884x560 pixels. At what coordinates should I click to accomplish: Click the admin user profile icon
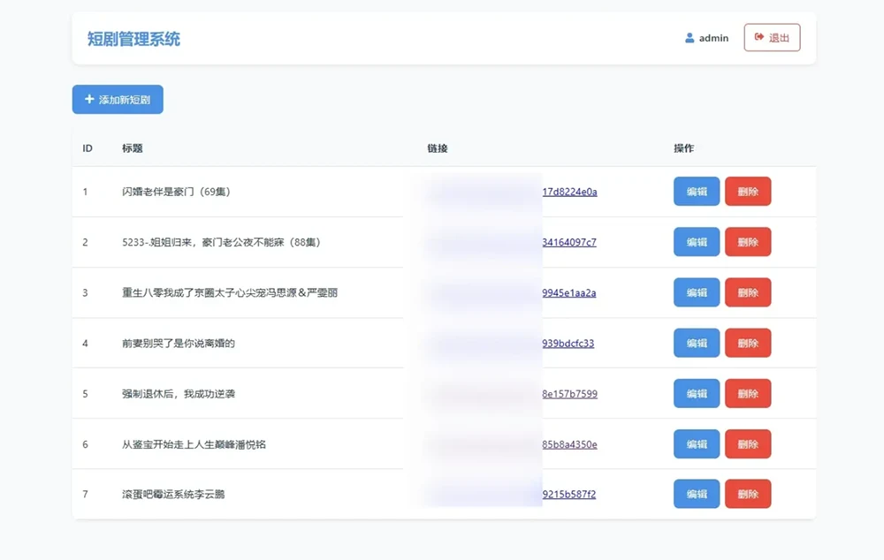pos(690,38)
